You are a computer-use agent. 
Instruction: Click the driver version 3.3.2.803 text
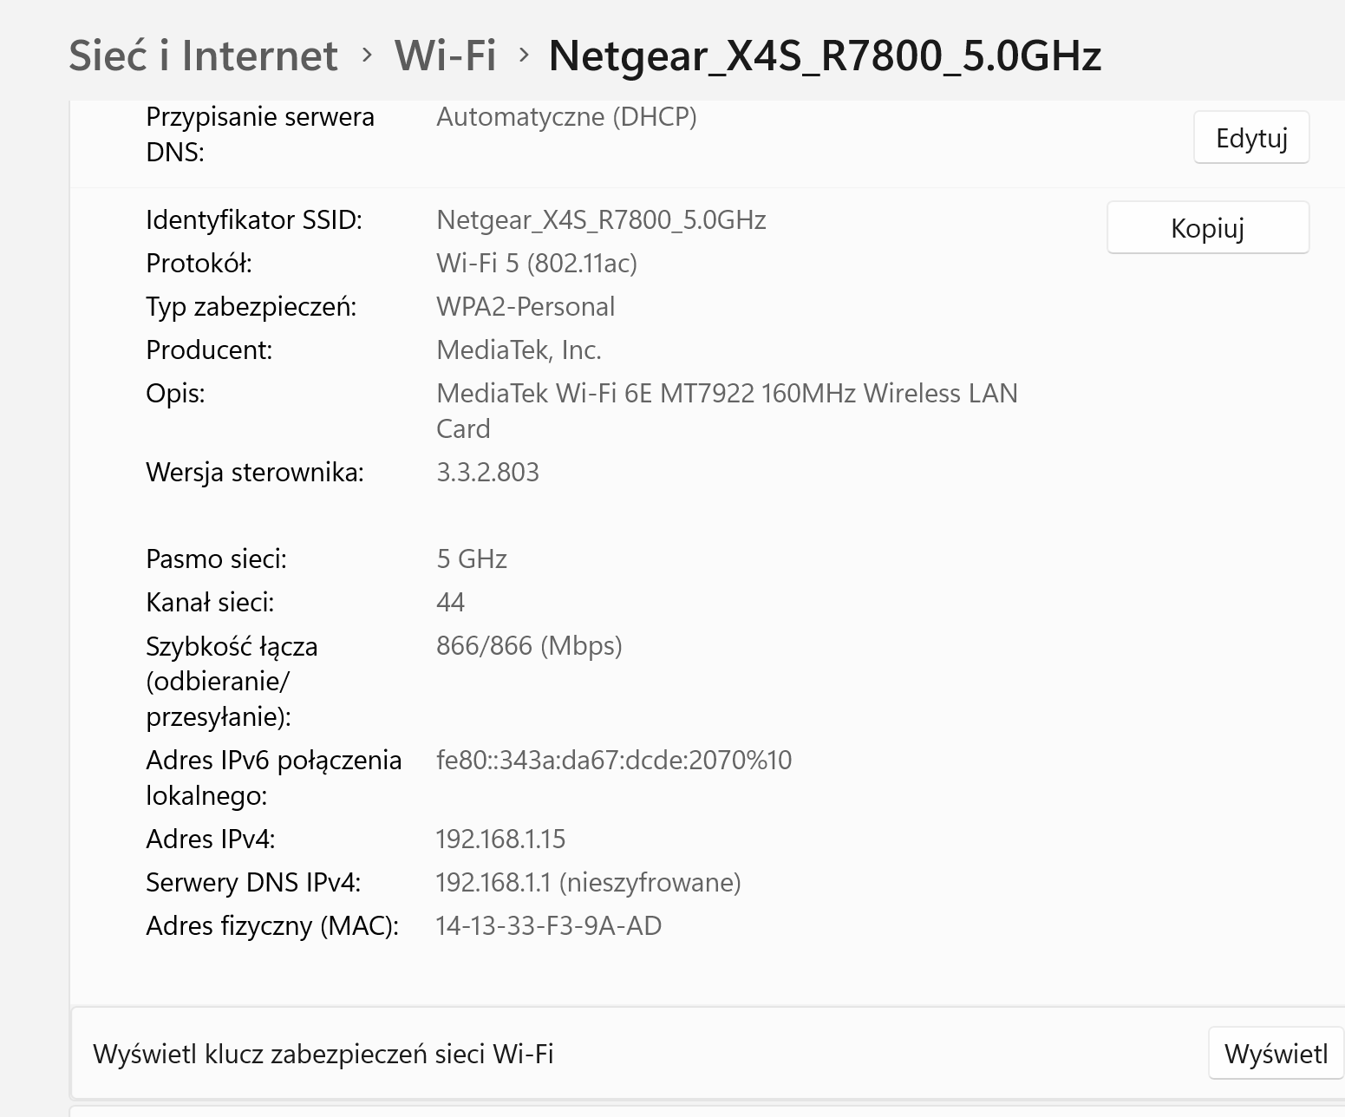[x=487, y=472]
